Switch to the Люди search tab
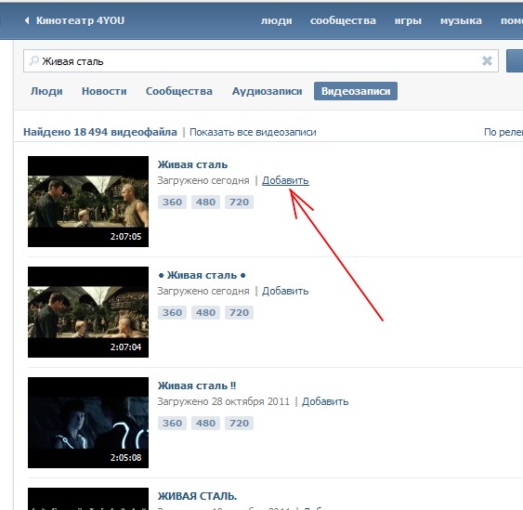 click(x=46, y=91)
